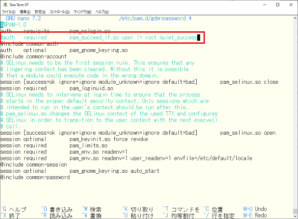Click the Tera Term icon in the title bar
298x219 pixels.
(x=5, y=4)
